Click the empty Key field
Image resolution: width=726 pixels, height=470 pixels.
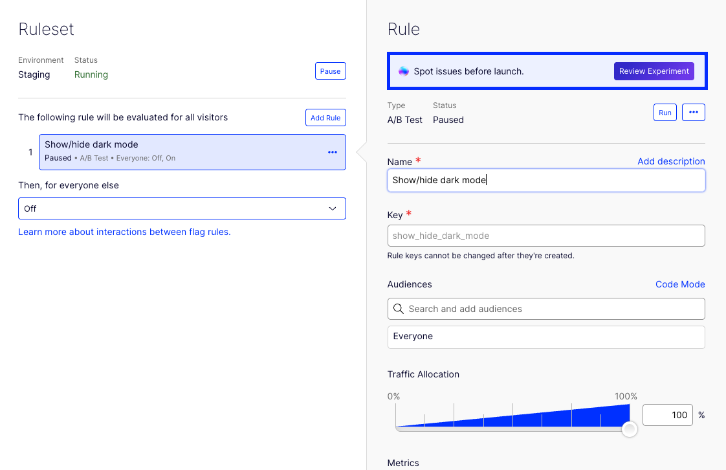tap(545, 235)
